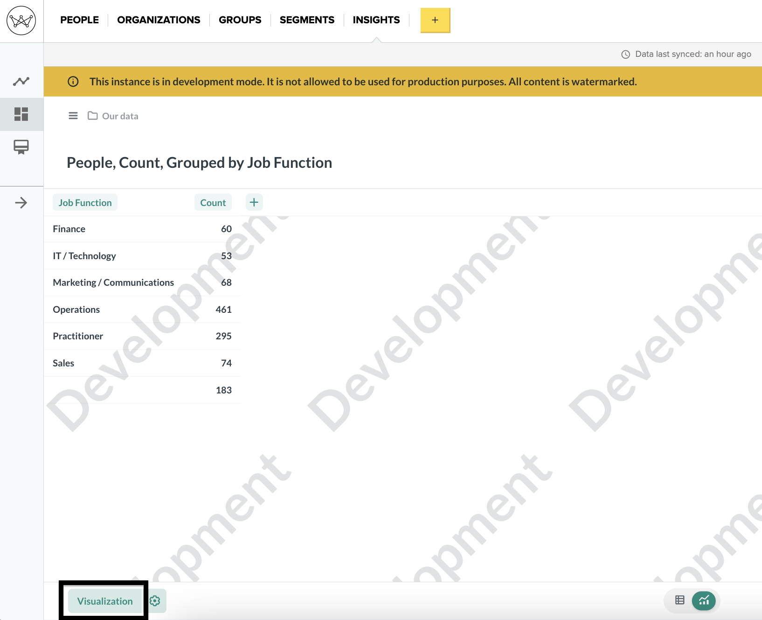
Task: Select the Sales row label
Action: [63, 363]
